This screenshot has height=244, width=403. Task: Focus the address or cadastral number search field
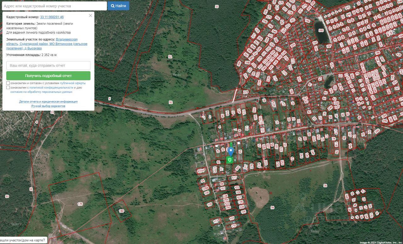pos(54,6)
